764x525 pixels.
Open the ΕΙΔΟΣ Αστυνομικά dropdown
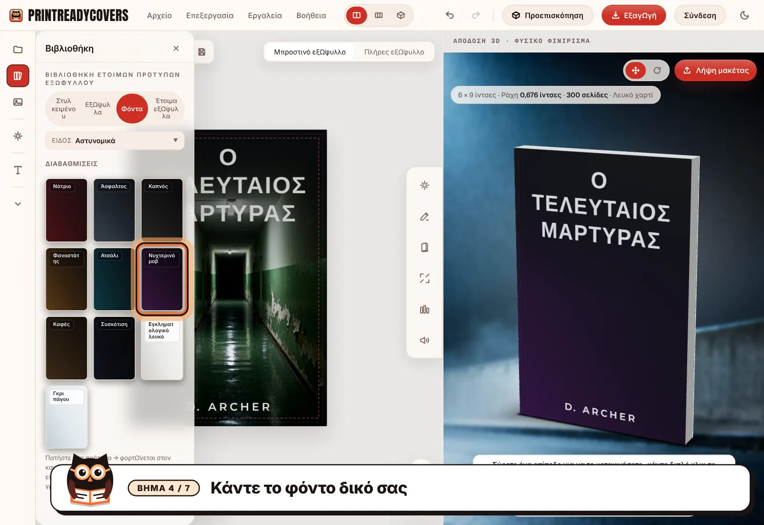pyautogui.click(x=115, y=140)
